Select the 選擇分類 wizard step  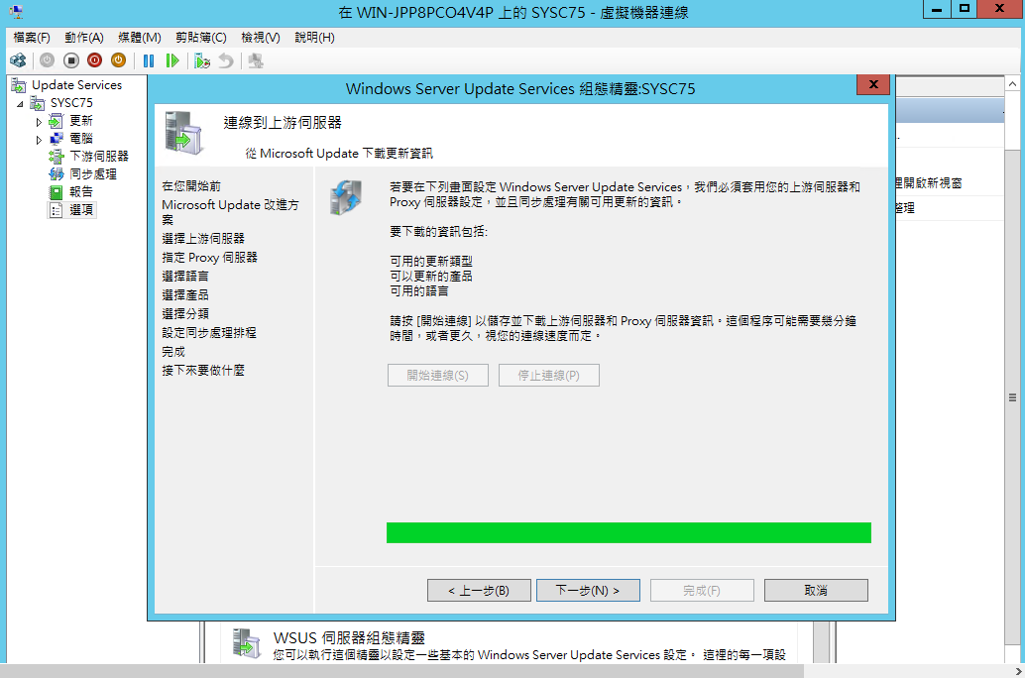[x=185, y=314]
